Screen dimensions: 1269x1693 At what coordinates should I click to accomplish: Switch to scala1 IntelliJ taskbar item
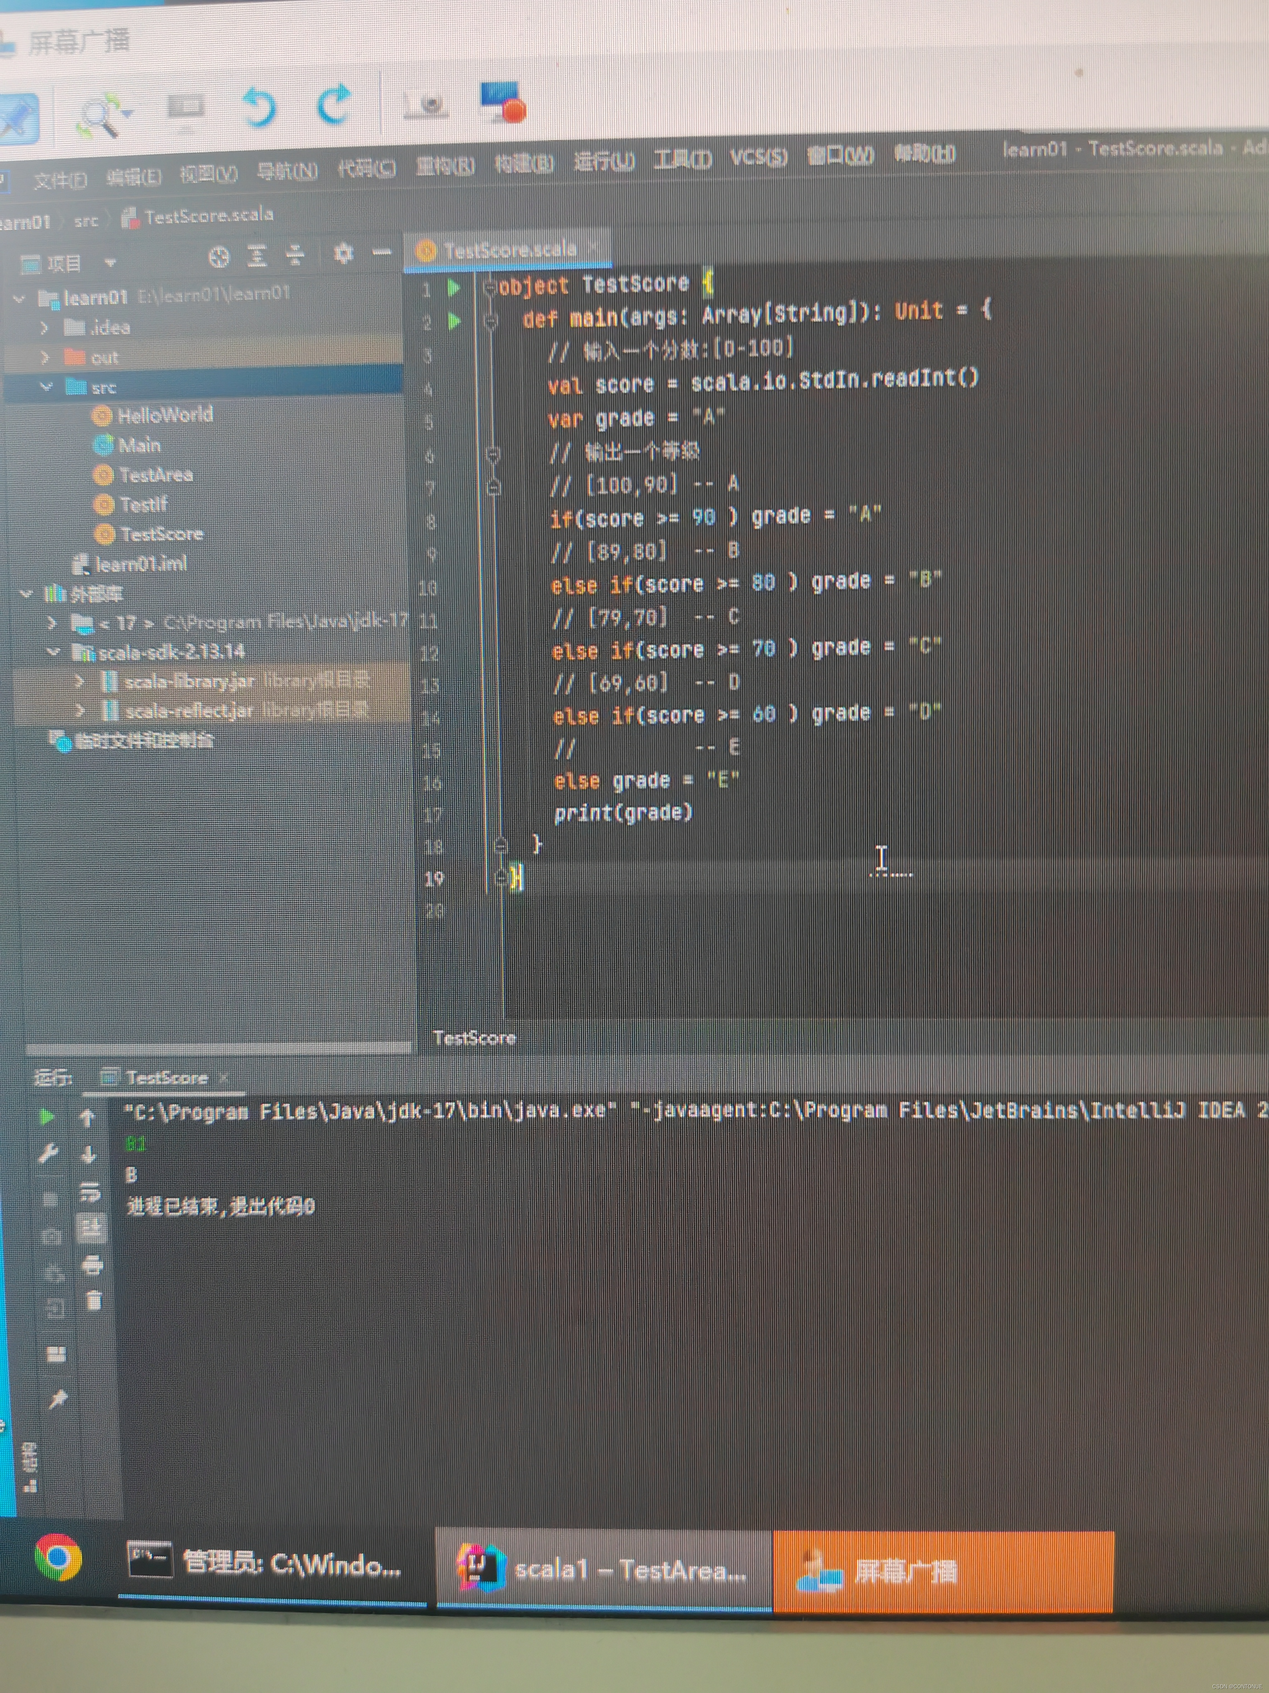coord(604,1569)
